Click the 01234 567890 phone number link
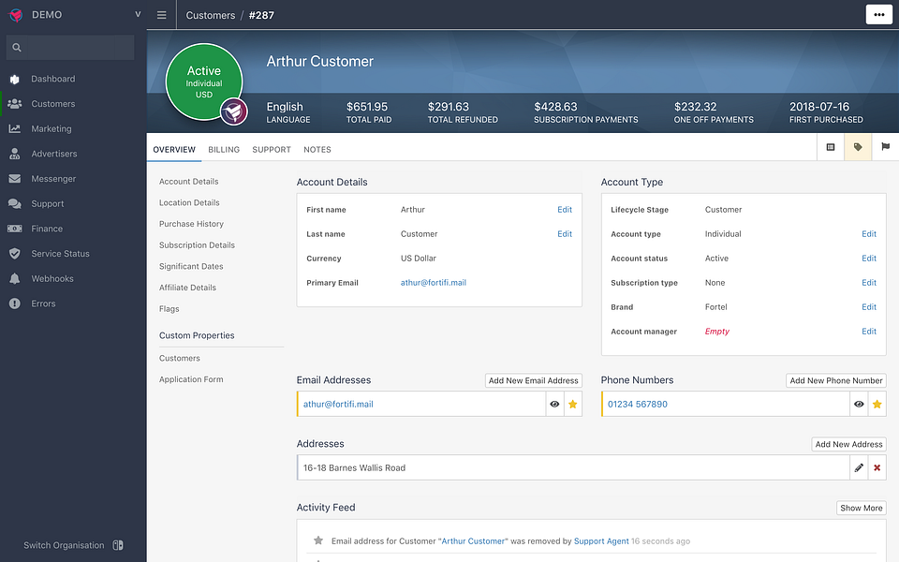This screenshot has width=899, height=562. coord(638,405)
